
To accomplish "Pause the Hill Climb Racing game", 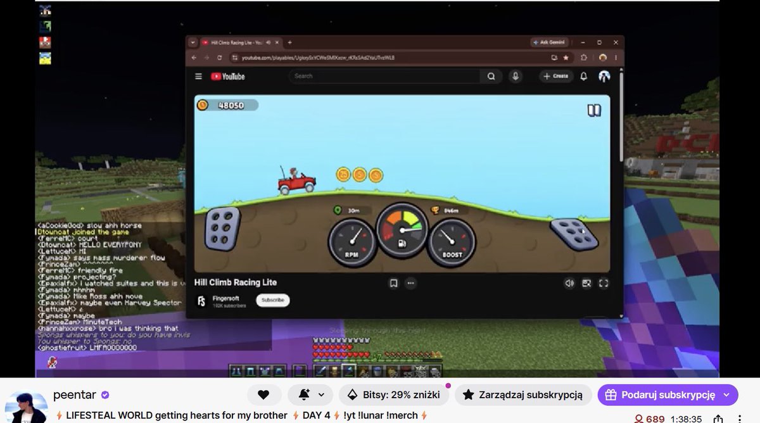I will tap(593, 111).
